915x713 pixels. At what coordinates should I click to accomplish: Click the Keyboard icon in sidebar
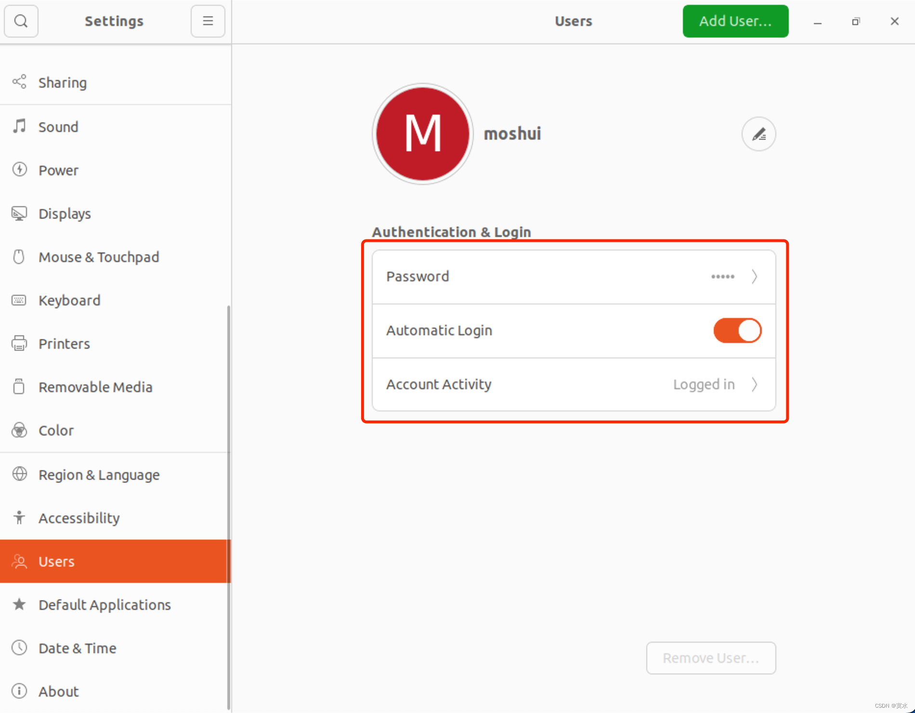click(19, 300)
